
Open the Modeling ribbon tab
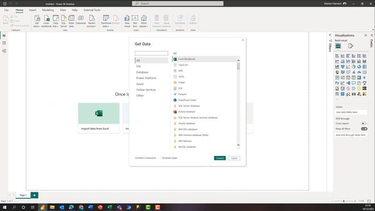click(48, 10)
